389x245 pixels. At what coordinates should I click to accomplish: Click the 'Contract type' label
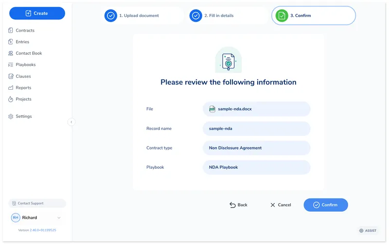[x=159, y=148]
